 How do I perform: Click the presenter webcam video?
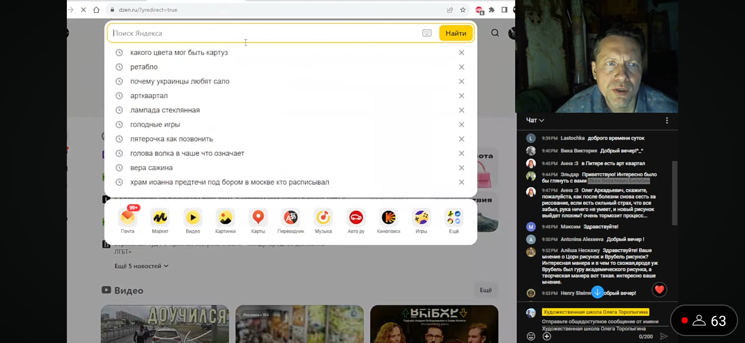pyautogui.click(x=597, y=56)
